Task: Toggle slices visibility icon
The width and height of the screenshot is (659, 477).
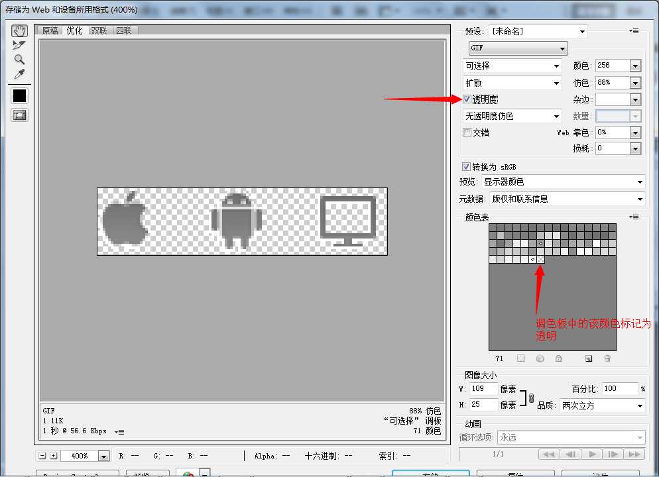Action: point(19,115)
